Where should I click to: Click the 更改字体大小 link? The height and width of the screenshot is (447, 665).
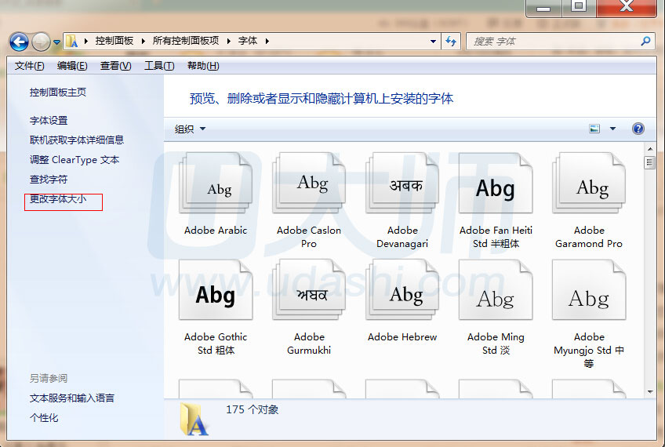pyautogui.click(x=58, y=199)
